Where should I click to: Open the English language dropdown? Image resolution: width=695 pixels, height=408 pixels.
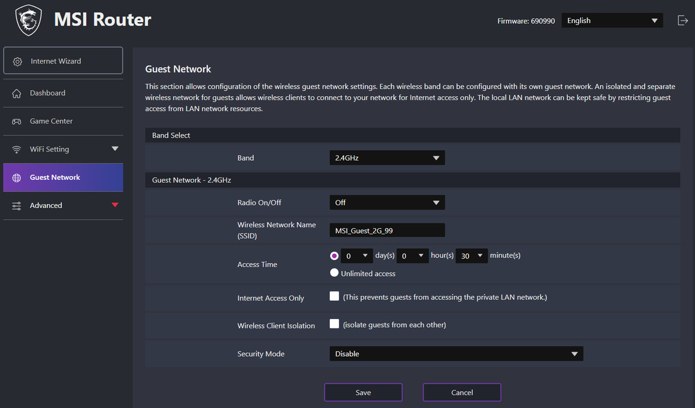(x=612, y=20)
